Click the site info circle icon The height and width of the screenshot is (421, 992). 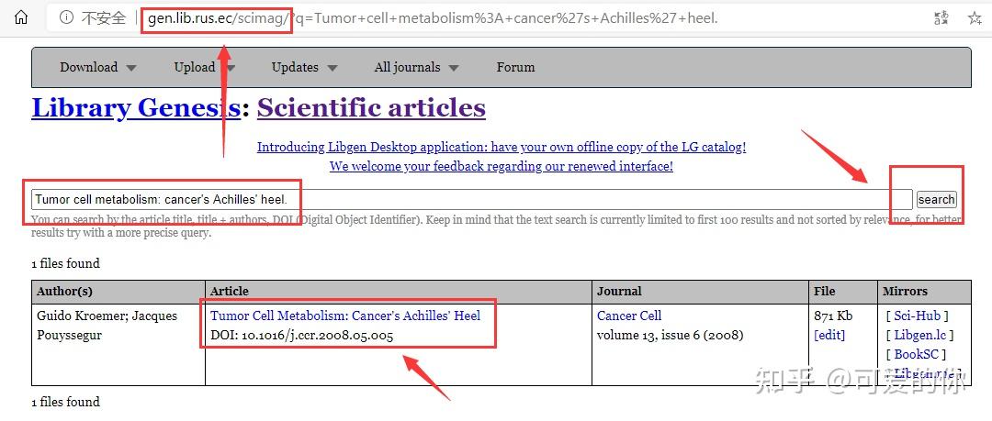[x=66, y=18]
